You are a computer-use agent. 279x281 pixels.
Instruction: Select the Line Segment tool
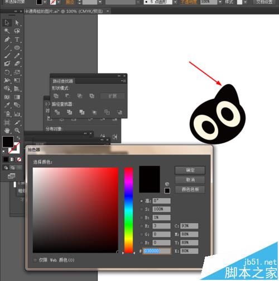pyautogui.click(x=7, y=47)
